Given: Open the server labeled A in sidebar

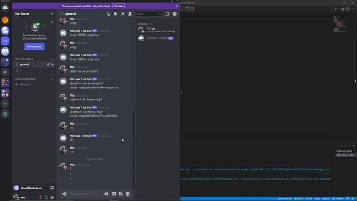Looking at the screenshot, I should 5,73.
